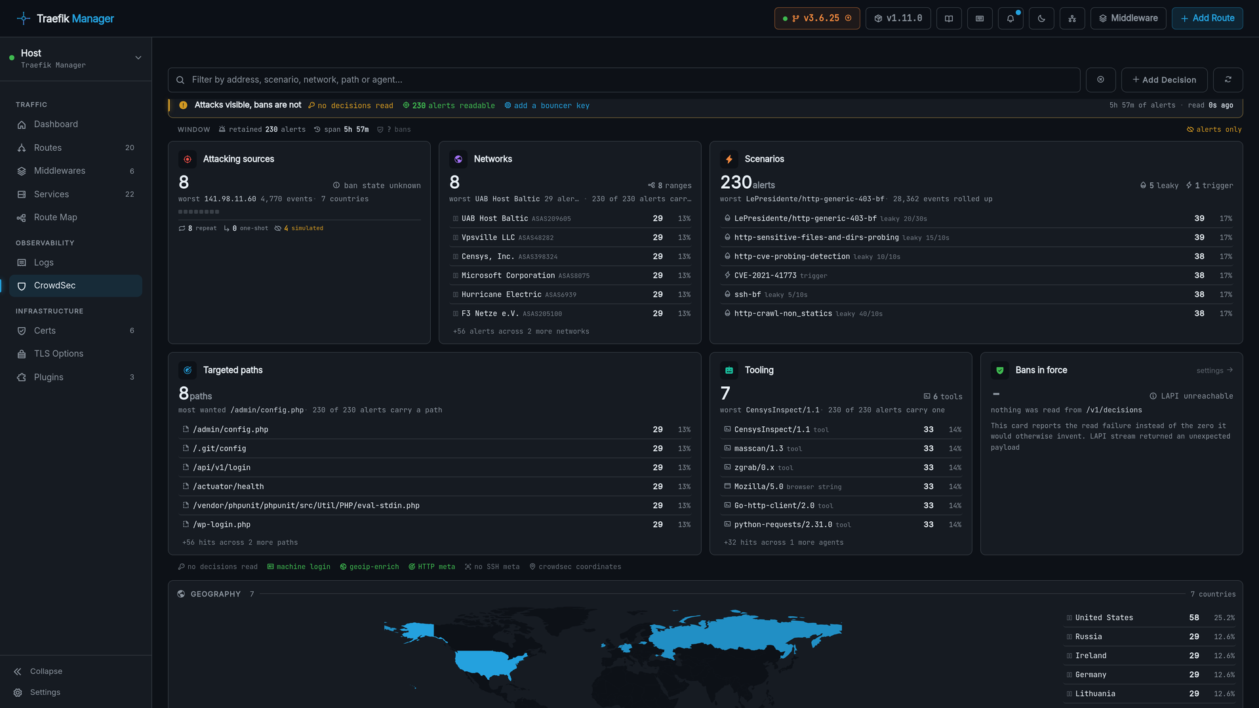Select masscan/1.3 tool row
This screenshot has height=708, width=1259.
tap(842, 449)
